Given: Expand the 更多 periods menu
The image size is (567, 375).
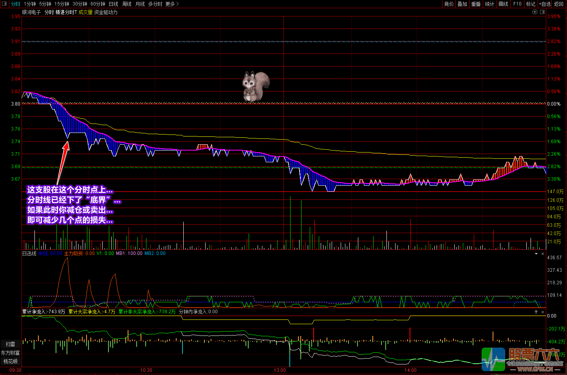Looking at the screenshot, I should (x=172, y=4).
